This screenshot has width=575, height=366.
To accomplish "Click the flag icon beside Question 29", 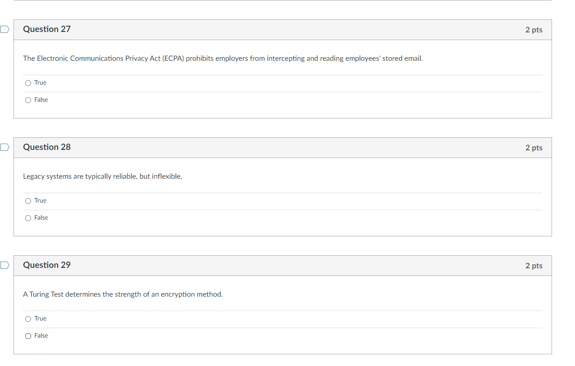I will 5,266.
